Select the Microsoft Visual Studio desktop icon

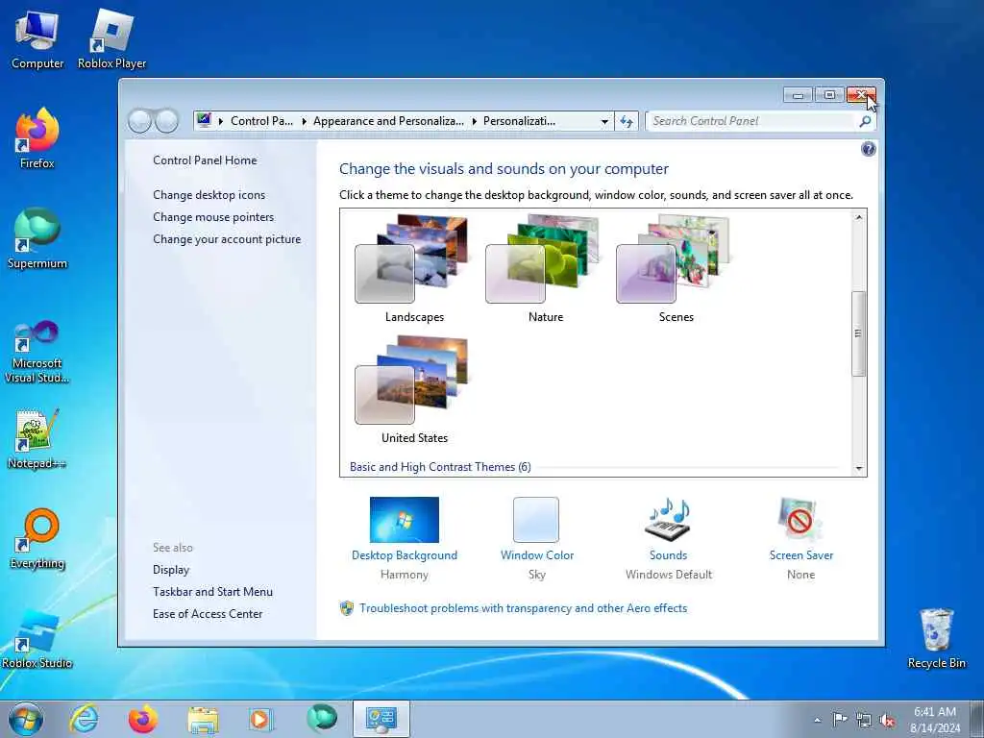pyautogui.click(x=37, y=352)
